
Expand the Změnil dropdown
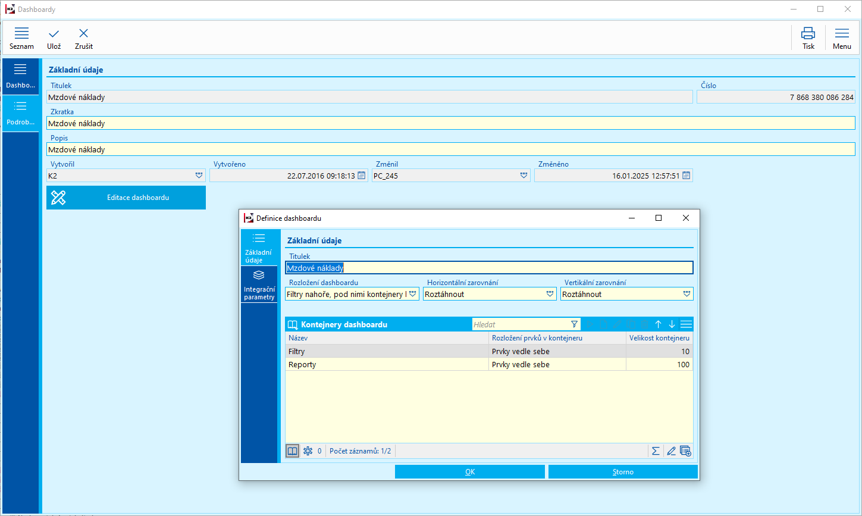click(x=524, y=176)
